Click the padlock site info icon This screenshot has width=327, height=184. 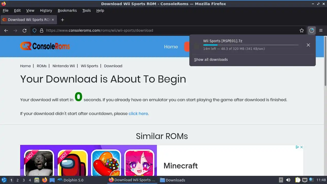pyautogui.click(x=42, y=30)
